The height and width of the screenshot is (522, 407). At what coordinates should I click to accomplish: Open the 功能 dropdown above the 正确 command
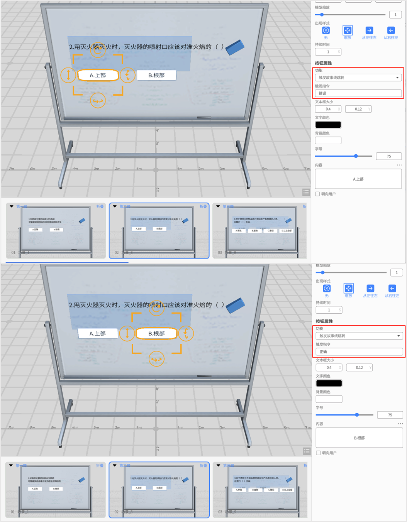tap(360, 336)
